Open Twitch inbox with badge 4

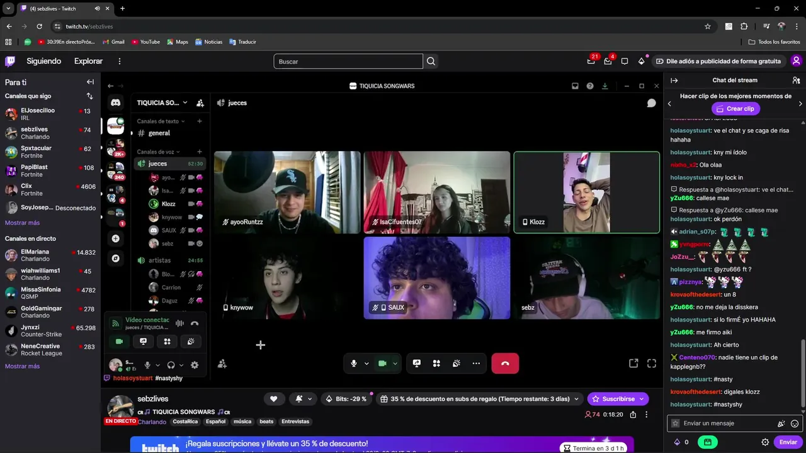pos(608,61)
